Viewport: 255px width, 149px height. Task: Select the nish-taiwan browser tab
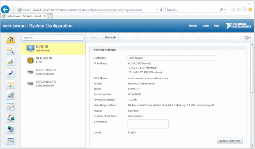[x=24, y=16]
